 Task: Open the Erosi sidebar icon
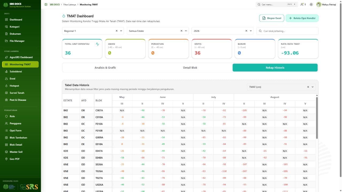[6, 79]
